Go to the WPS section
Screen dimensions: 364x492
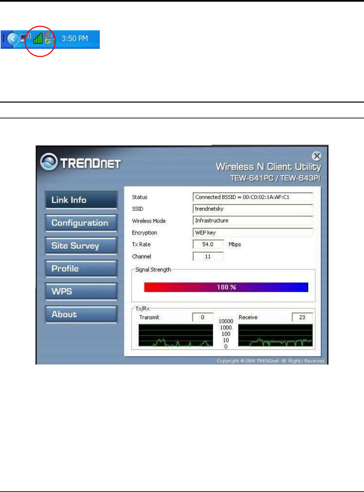click(82, 291)
